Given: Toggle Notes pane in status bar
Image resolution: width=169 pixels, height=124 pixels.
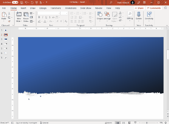Looking at the screenshot, I should point(109,123).
